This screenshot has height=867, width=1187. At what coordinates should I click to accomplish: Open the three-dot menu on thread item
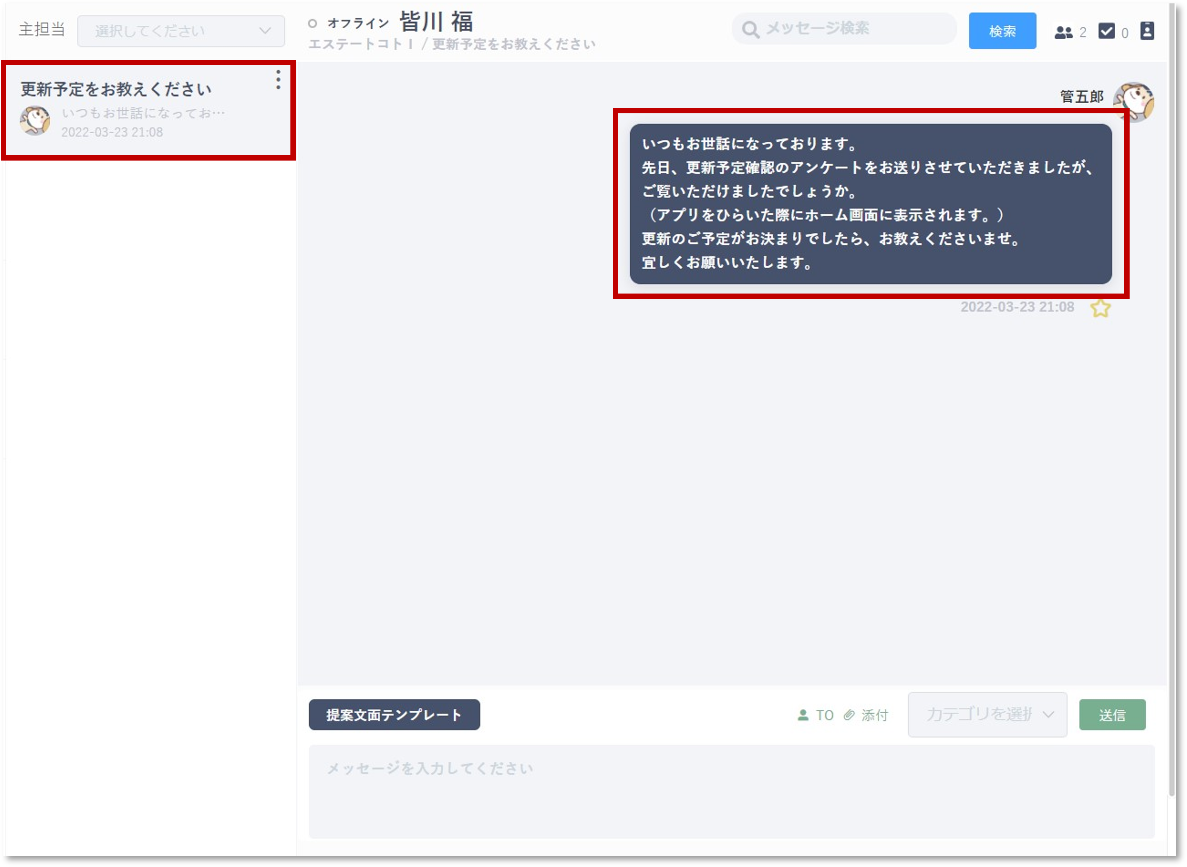click(x=278, y=80)
